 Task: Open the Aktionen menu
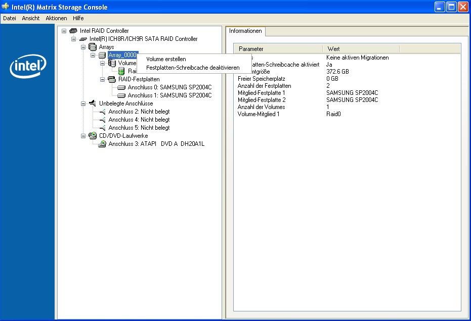[56, 18]
